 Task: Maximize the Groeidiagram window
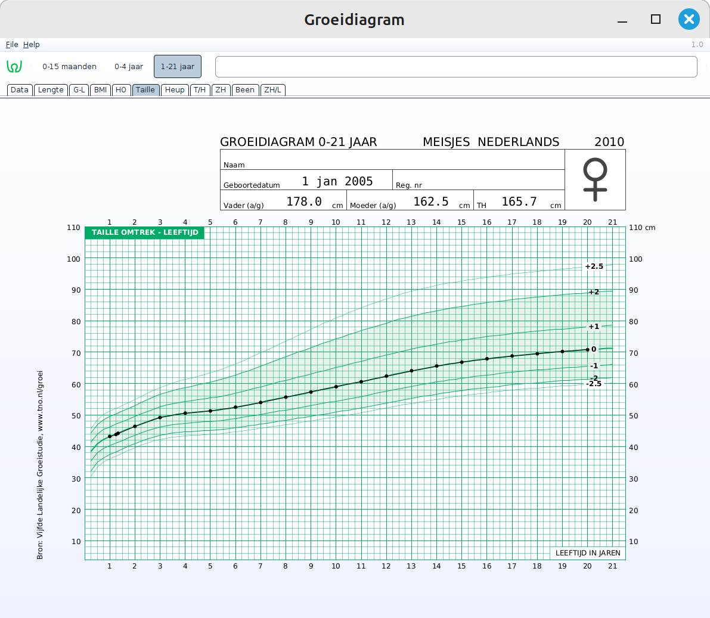656,19
